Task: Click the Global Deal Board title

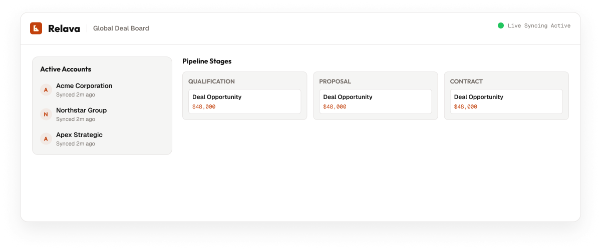Action: (x=121, y=28)
